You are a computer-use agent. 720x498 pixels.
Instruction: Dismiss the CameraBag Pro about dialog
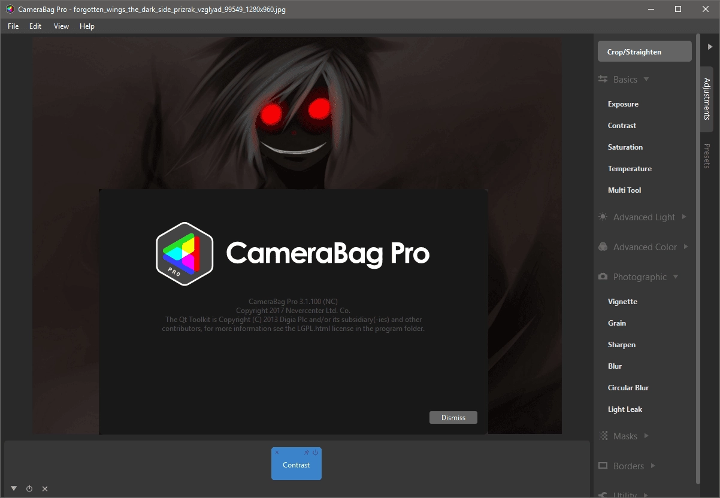click(453, 418)
